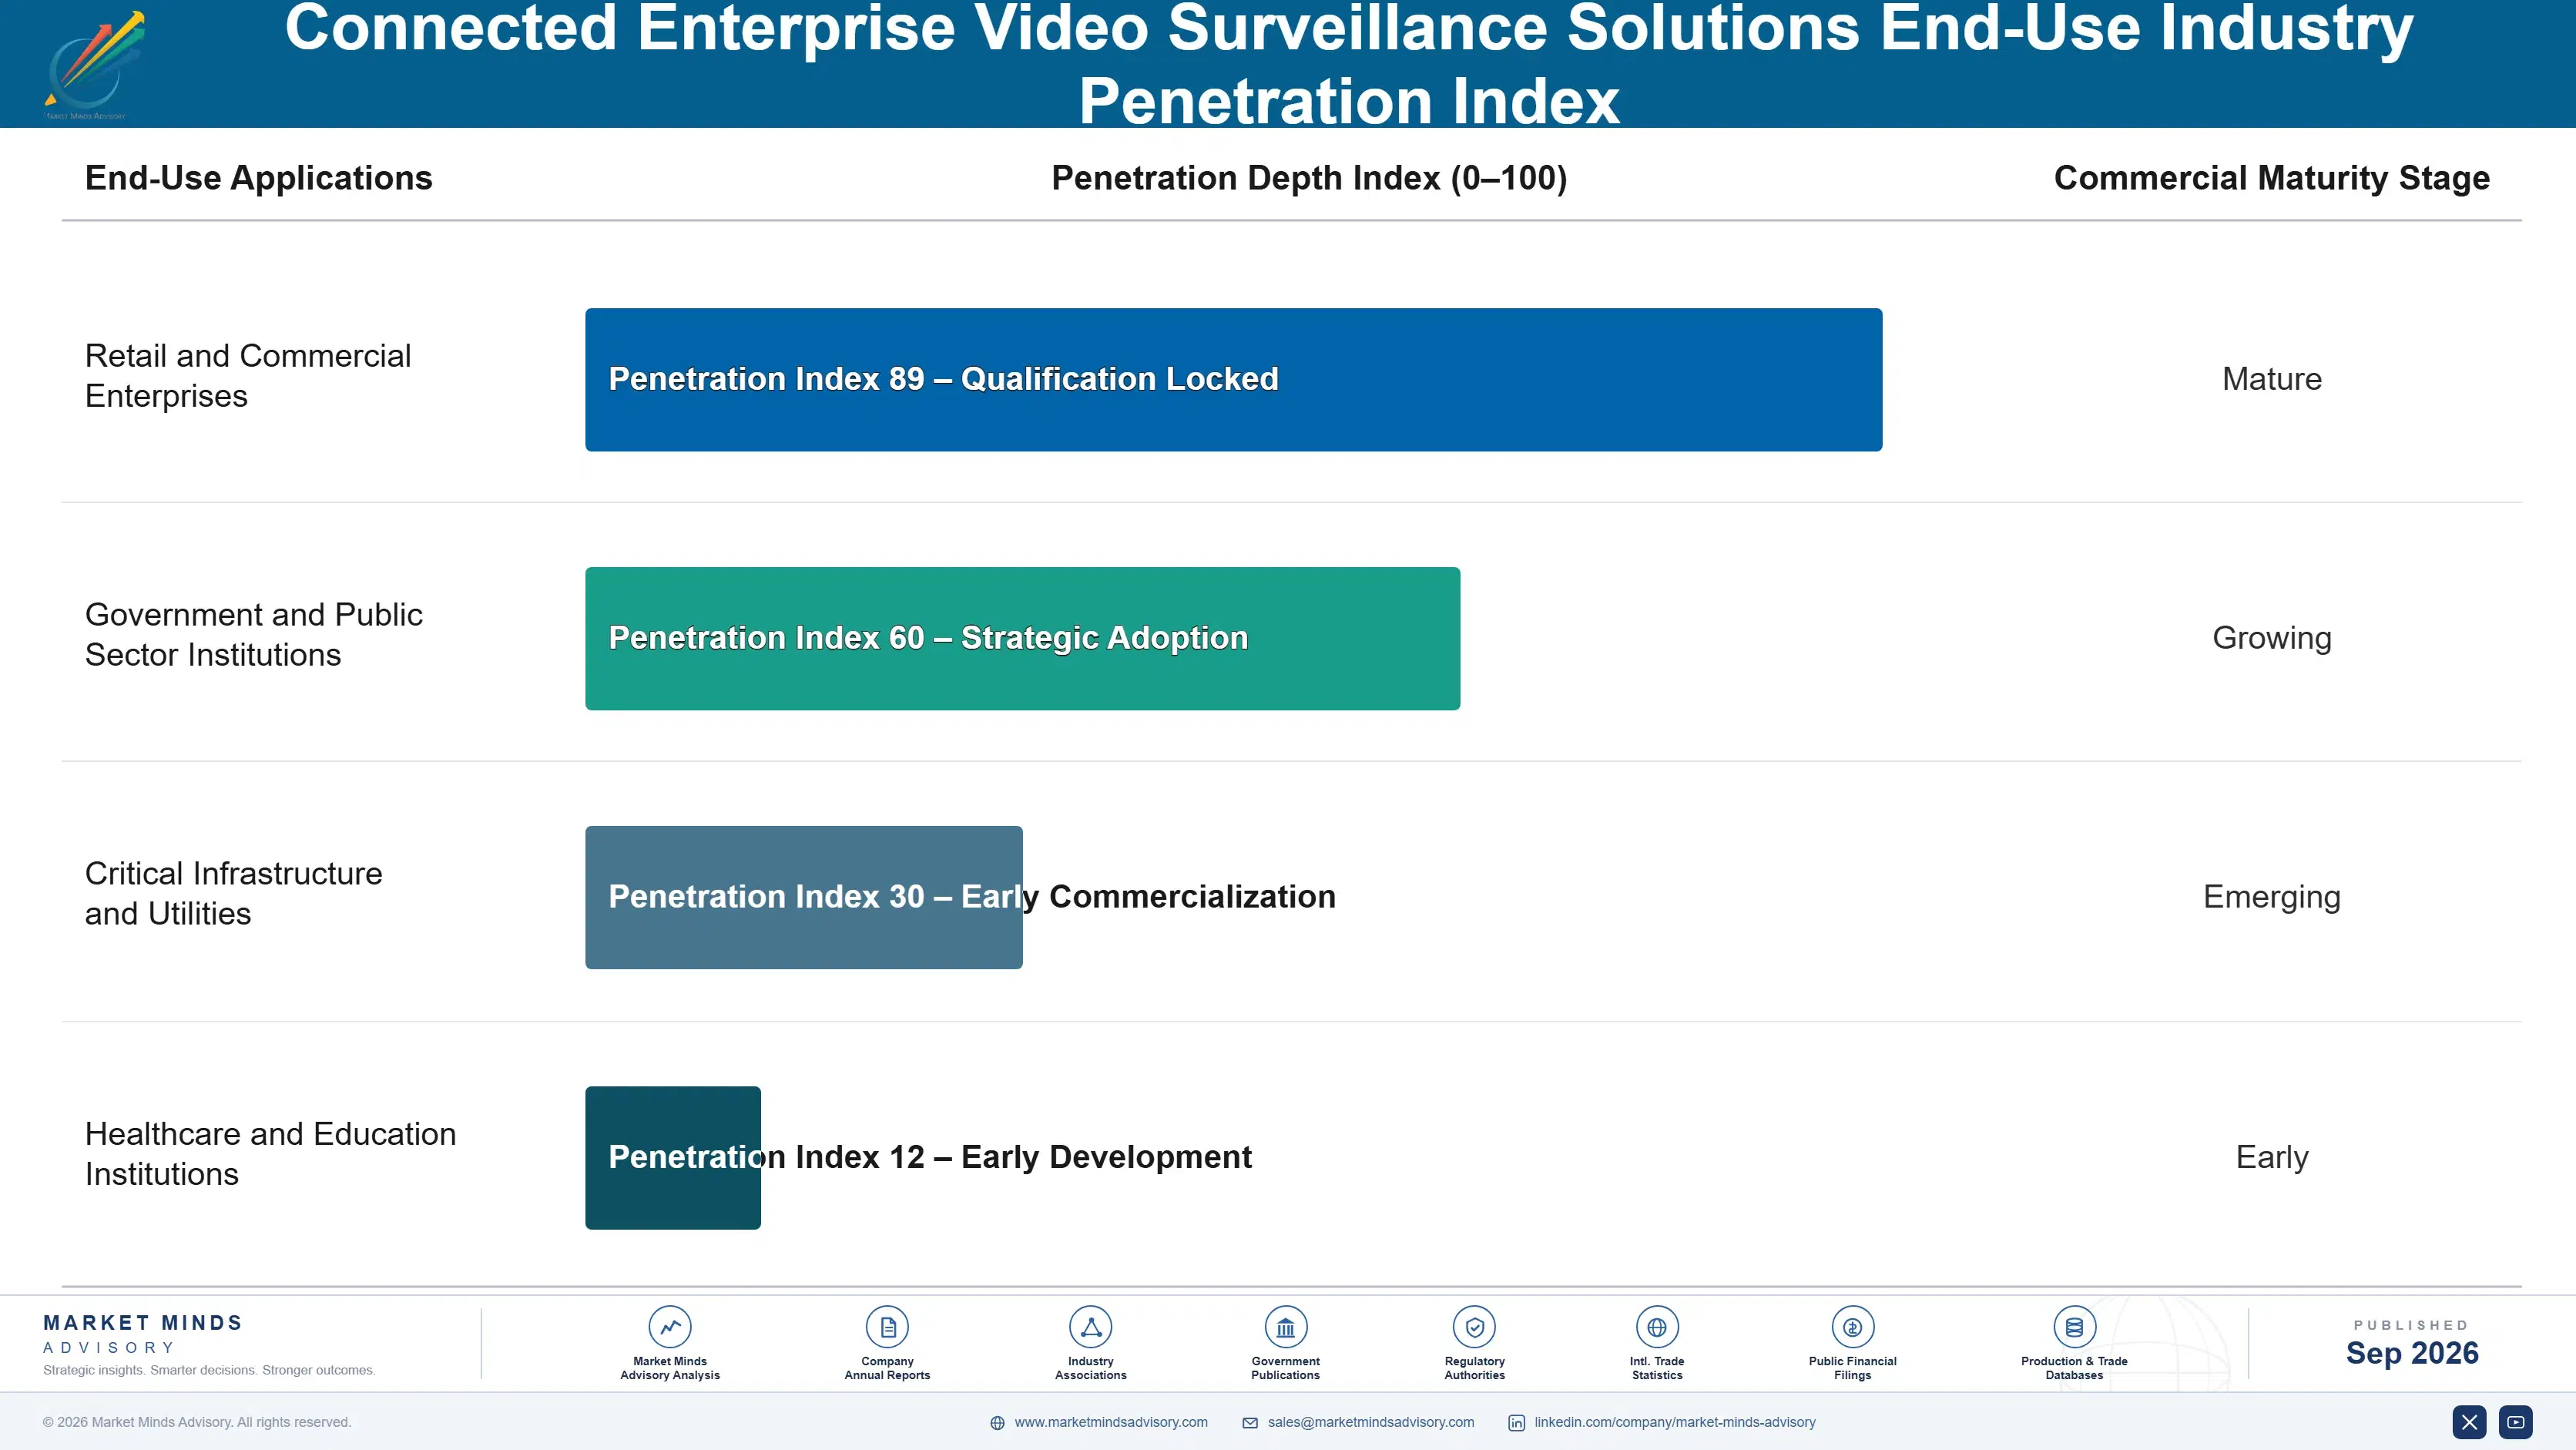
Task: Open linkedin.com/company/market-minds-advisory link
Action: click(x=1674, y=1422)
